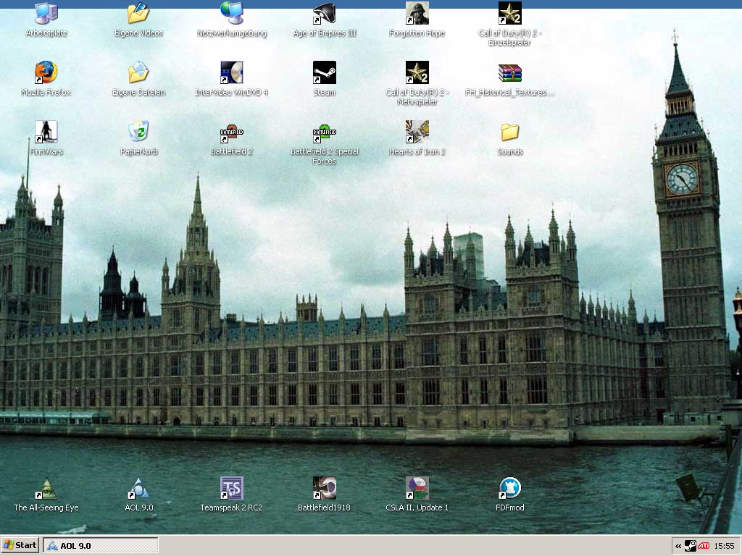Expand hidden system tray icons
Viewport: 742px width, 556px height.
[678, 546]
